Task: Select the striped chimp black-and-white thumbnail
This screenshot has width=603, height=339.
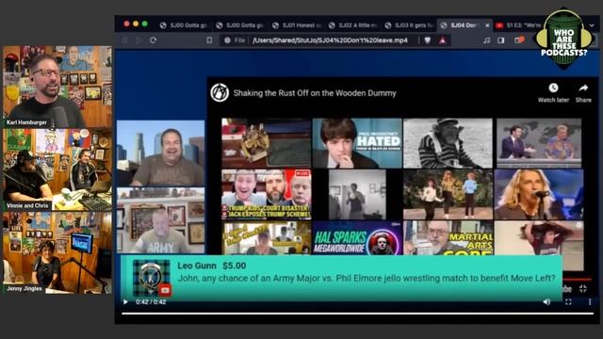Action: click(x=448, y=143)
